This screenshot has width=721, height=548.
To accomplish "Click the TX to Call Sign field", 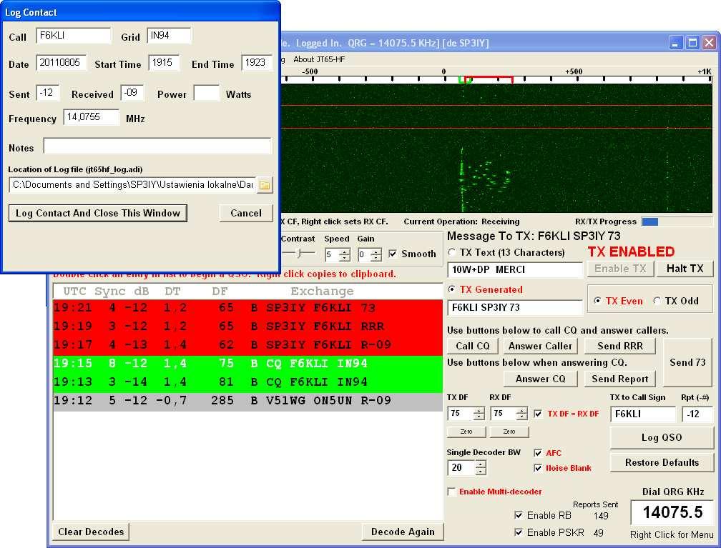I will click(x=643, y=414).
